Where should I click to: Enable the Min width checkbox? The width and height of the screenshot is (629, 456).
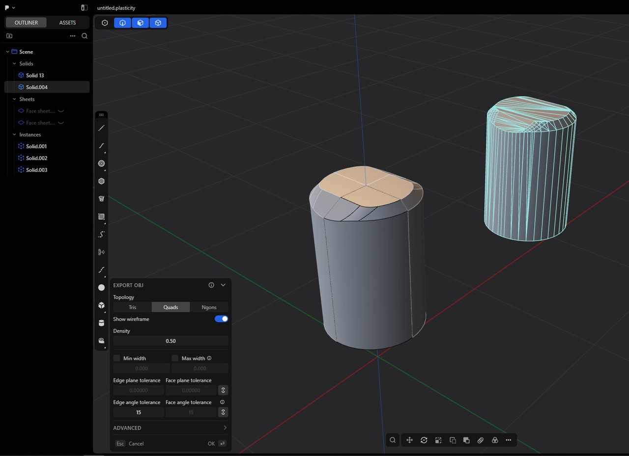pos(116,358)
